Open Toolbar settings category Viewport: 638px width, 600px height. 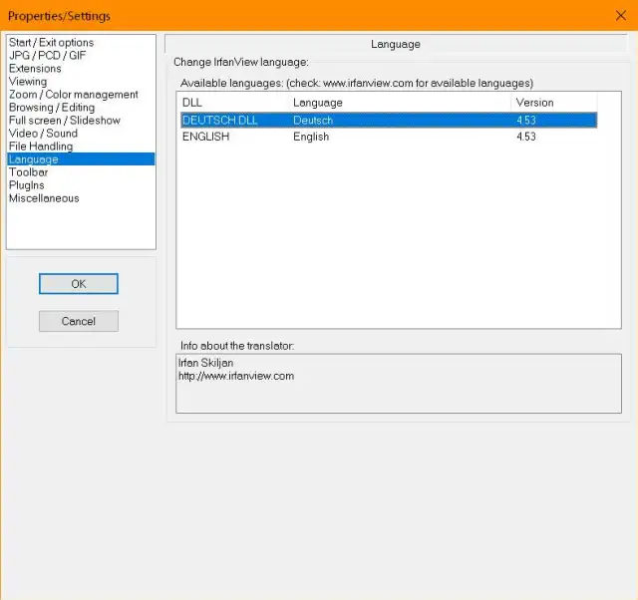(29, 172)
